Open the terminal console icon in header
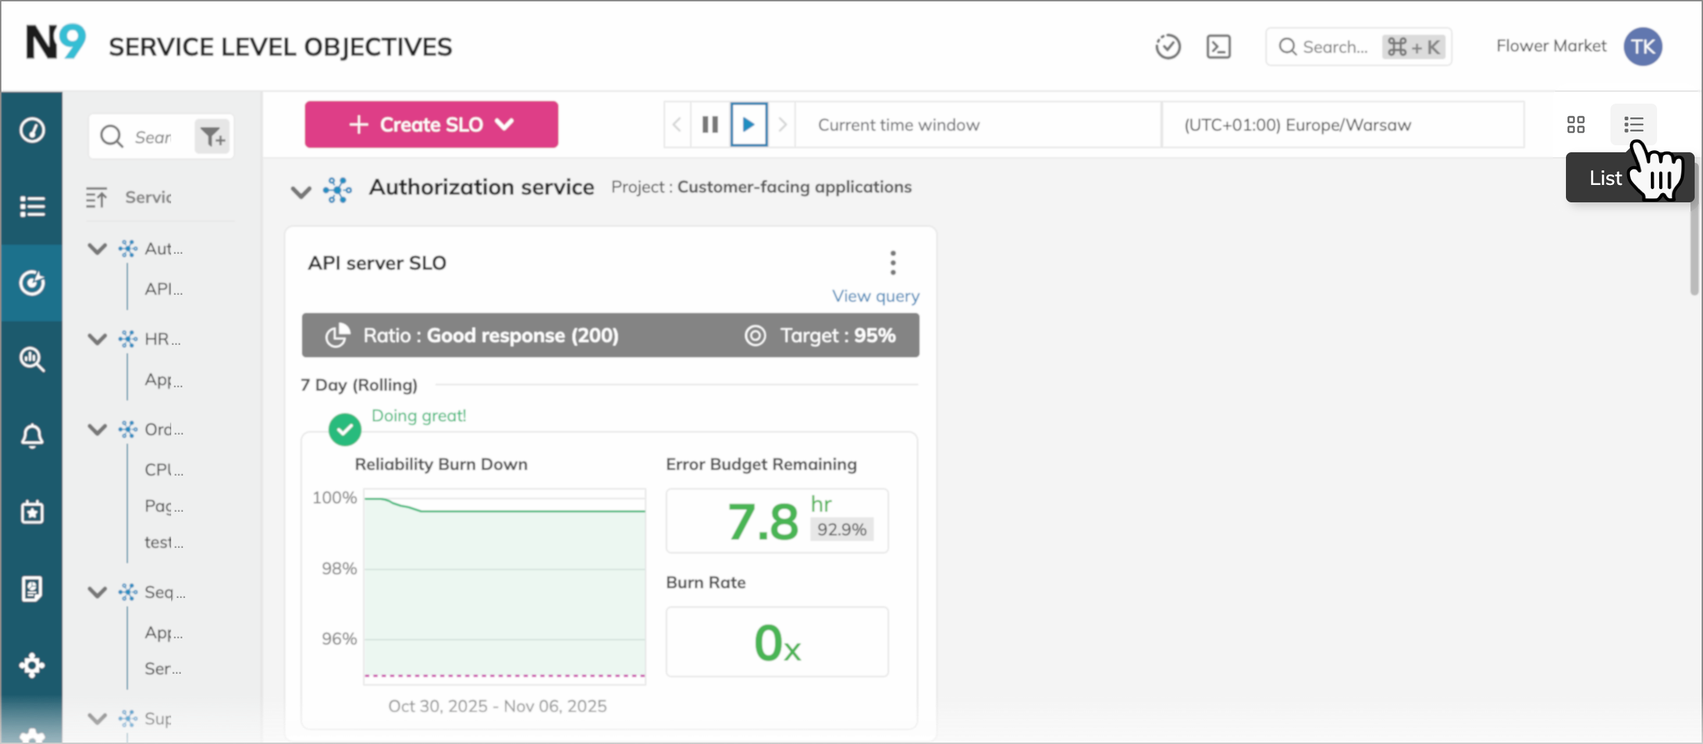Viewport: 1703px width, 744px height. point(1218,47)
